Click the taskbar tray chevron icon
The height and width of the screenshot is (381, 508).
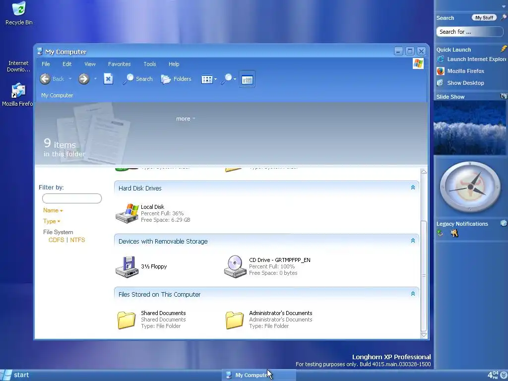(x=504, y=375)
